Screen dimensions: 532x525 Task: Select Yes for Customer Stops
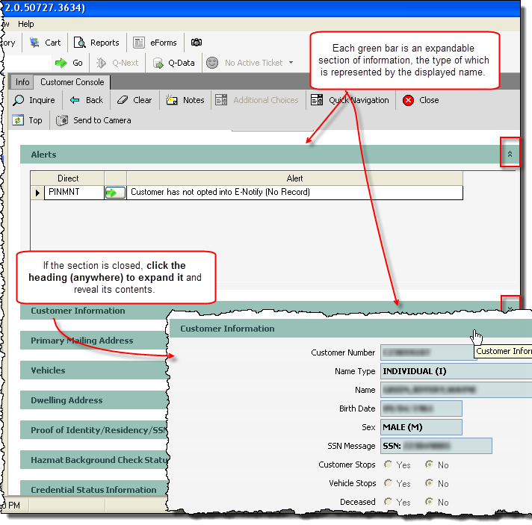[389, 465]
